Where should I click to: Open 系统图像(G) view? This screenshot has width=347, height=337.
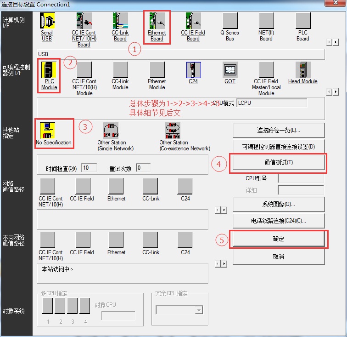[x=278, y=204]
